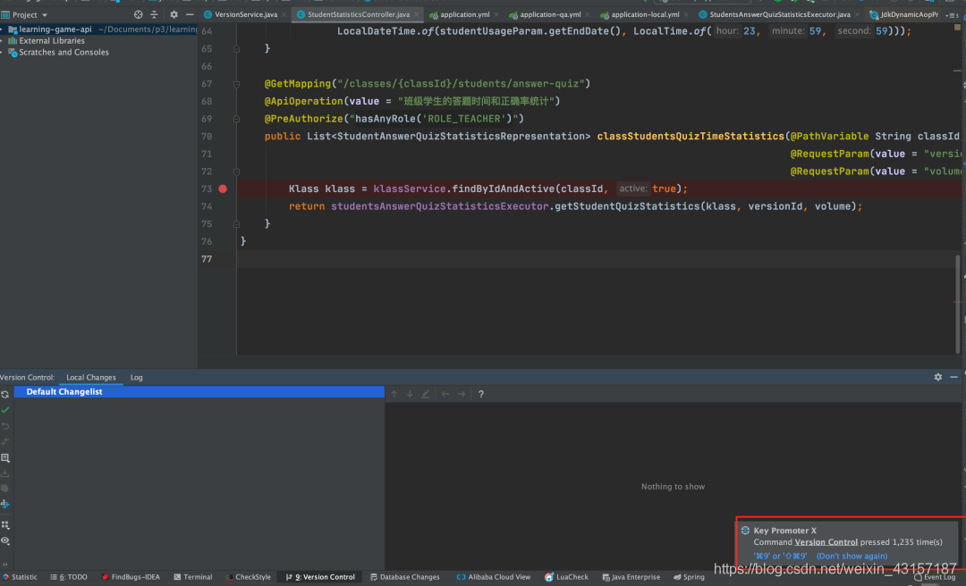
Task: Click Next Difference down arrow
Action: 410,394
